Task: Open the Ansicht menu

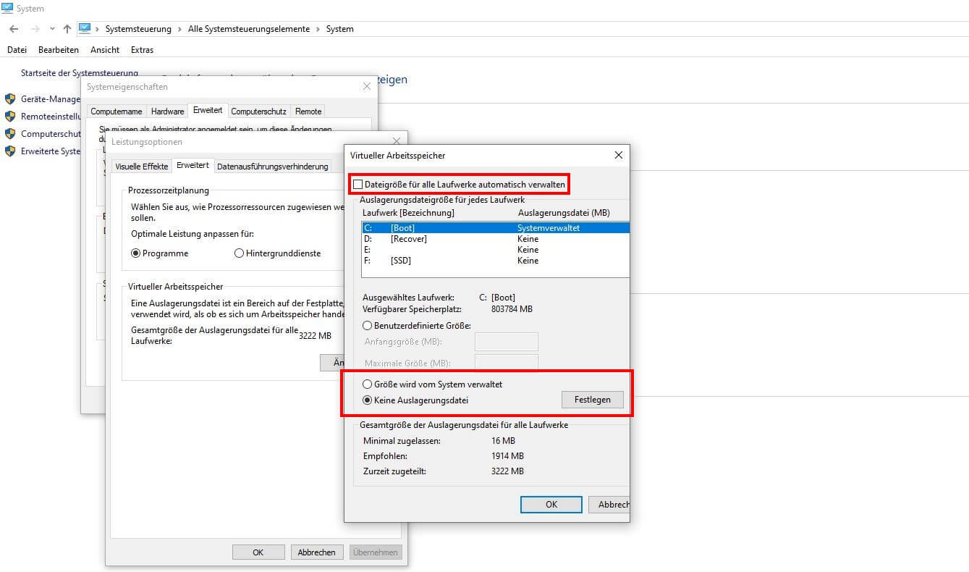Action: (x=105, y=50)
